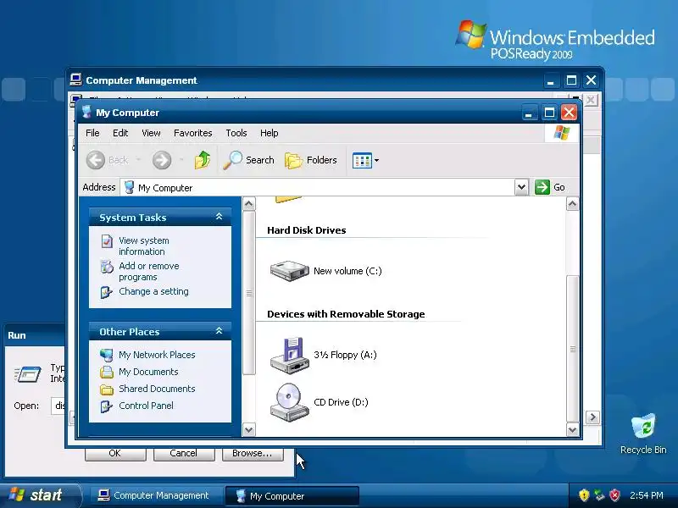Open the Favorites menu
Viewport: 678px width, 508px height.
(x=193, y=133)
